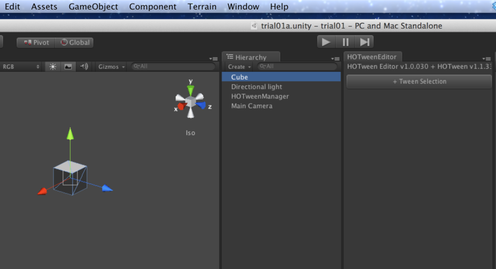Open the Component menu
The width and height of the screenshot is (496, 269).
(x=153, y=7)
